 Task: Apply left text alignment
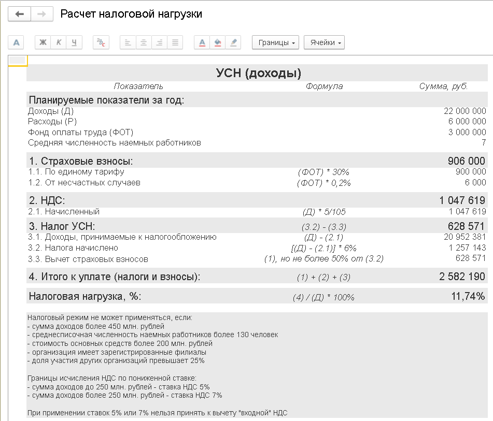pos(128,42)
